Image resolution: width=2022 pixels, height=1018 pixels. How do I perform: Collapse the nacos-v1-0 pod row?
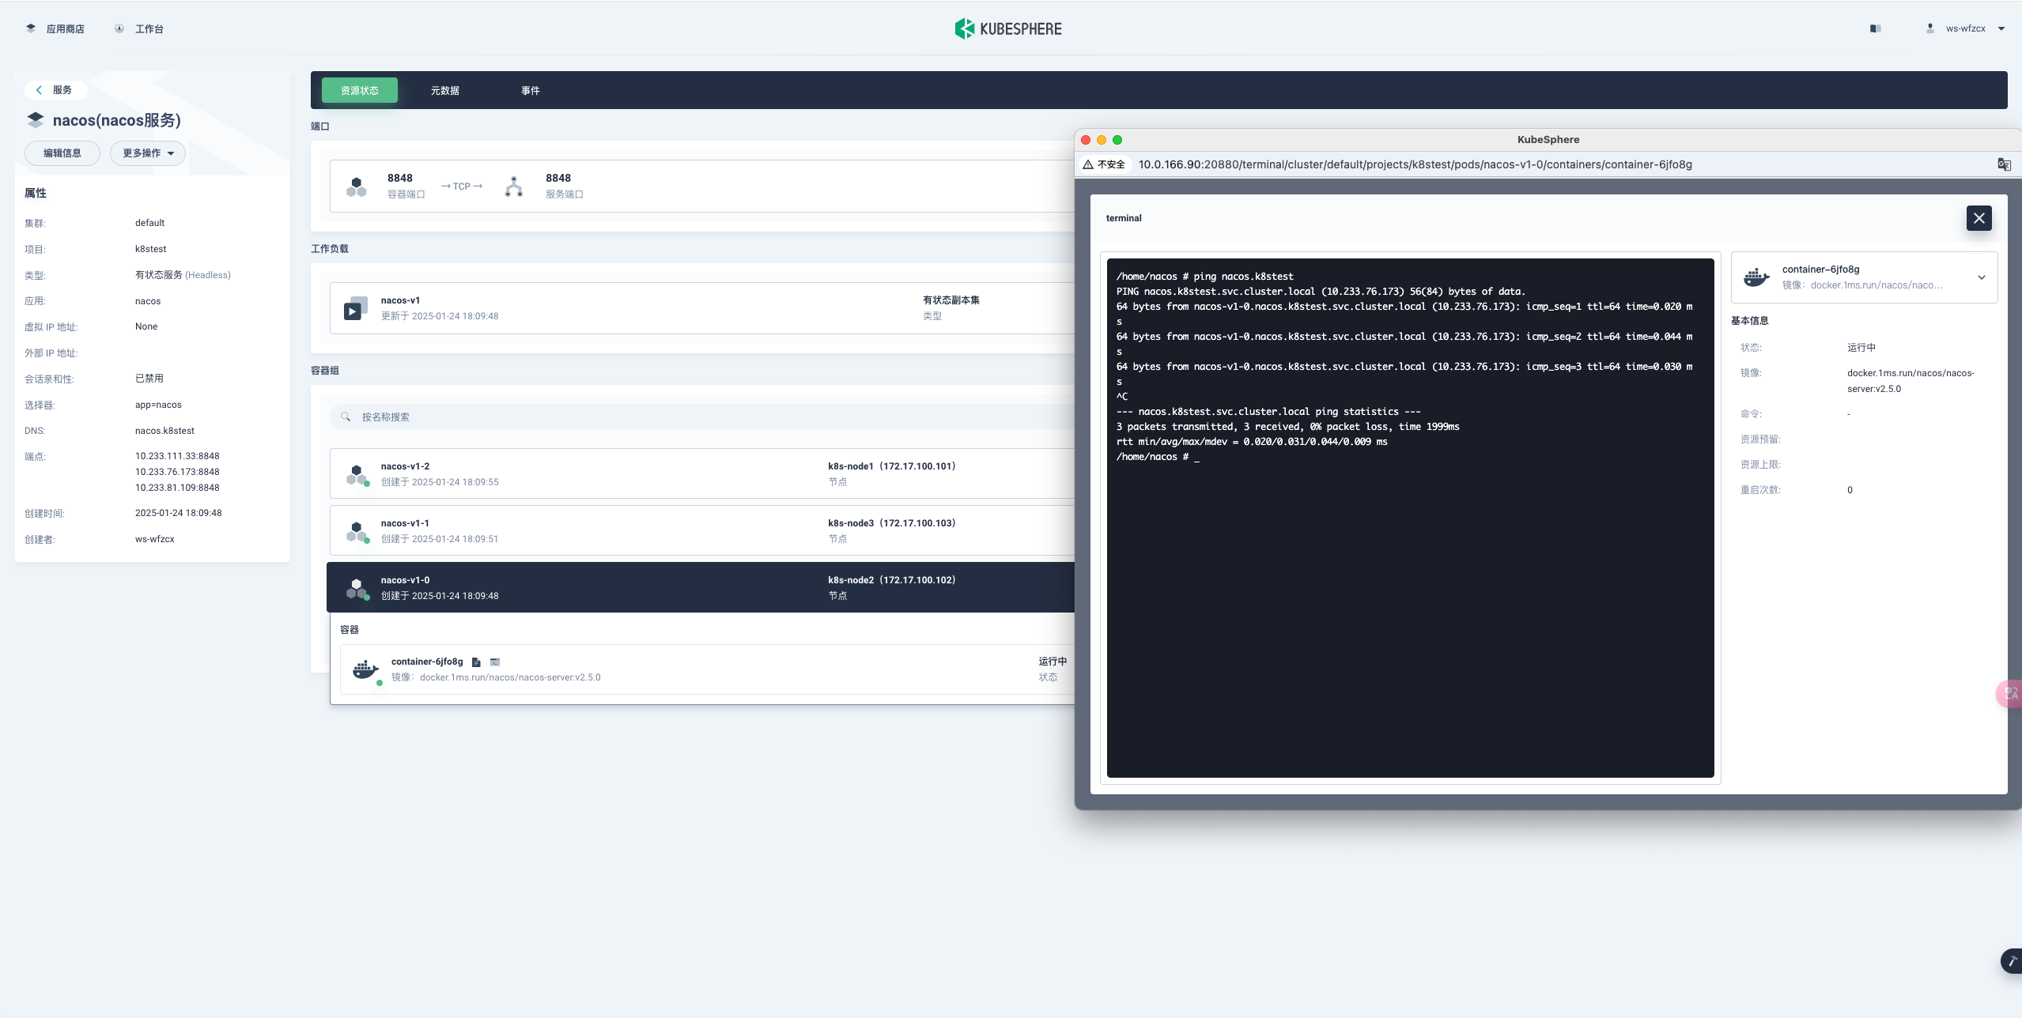tap(701, 587)
